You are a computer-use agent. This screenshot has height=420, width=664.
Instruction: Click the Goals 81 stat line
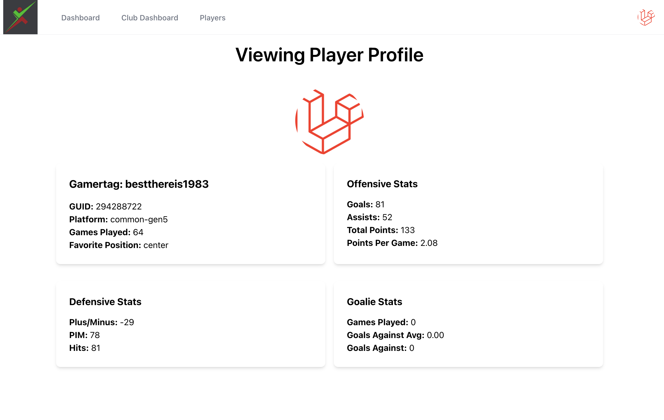(x=365, y=204)
